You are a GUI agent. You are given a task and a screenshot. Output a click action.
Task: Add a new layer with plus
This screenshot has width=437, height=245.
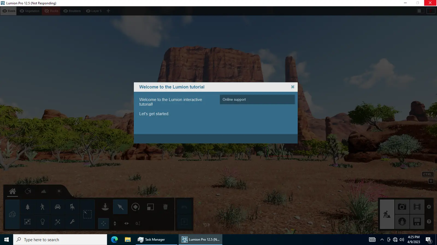click(108, 11)
